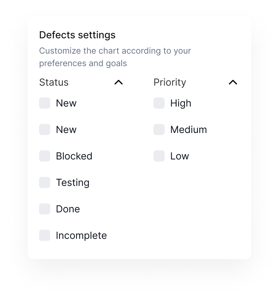The height and width of the screenshot is (298, 279).
Task: Check the first New checkbox under Status
Action: click(x=45, y=103)
